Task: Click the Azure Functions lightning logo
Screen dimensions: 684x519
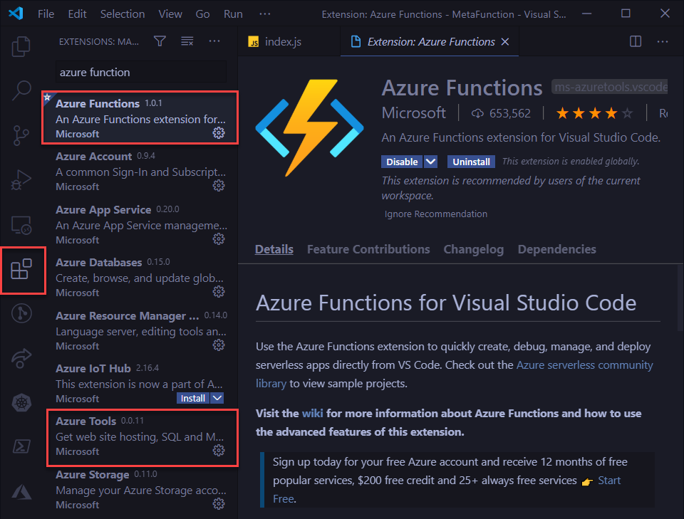Action: [x=309, y=127]
